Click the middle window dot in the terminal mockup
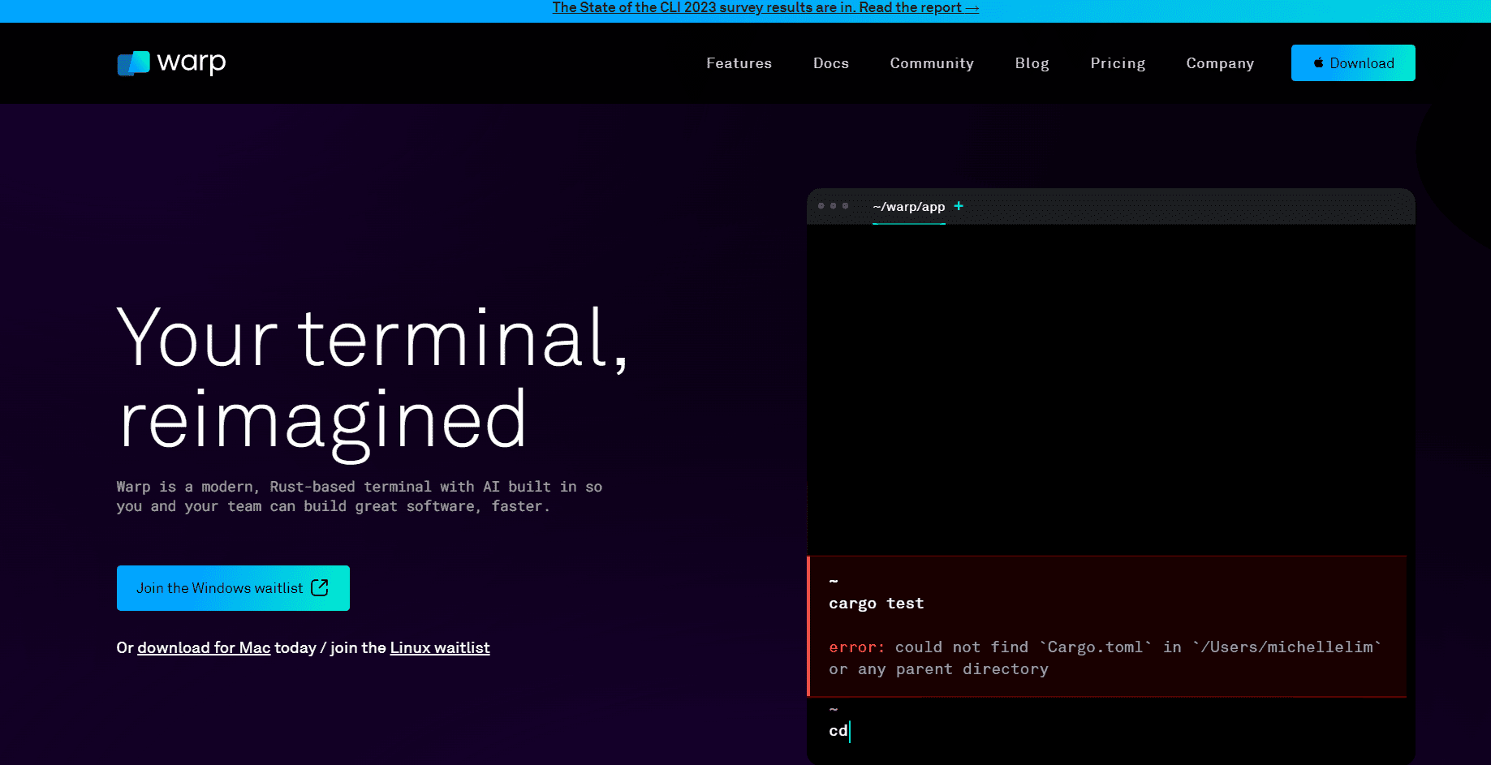Image resolution: width=1491 pixels, height=765 pixels. pyautogui.click(x=833, y=206)
